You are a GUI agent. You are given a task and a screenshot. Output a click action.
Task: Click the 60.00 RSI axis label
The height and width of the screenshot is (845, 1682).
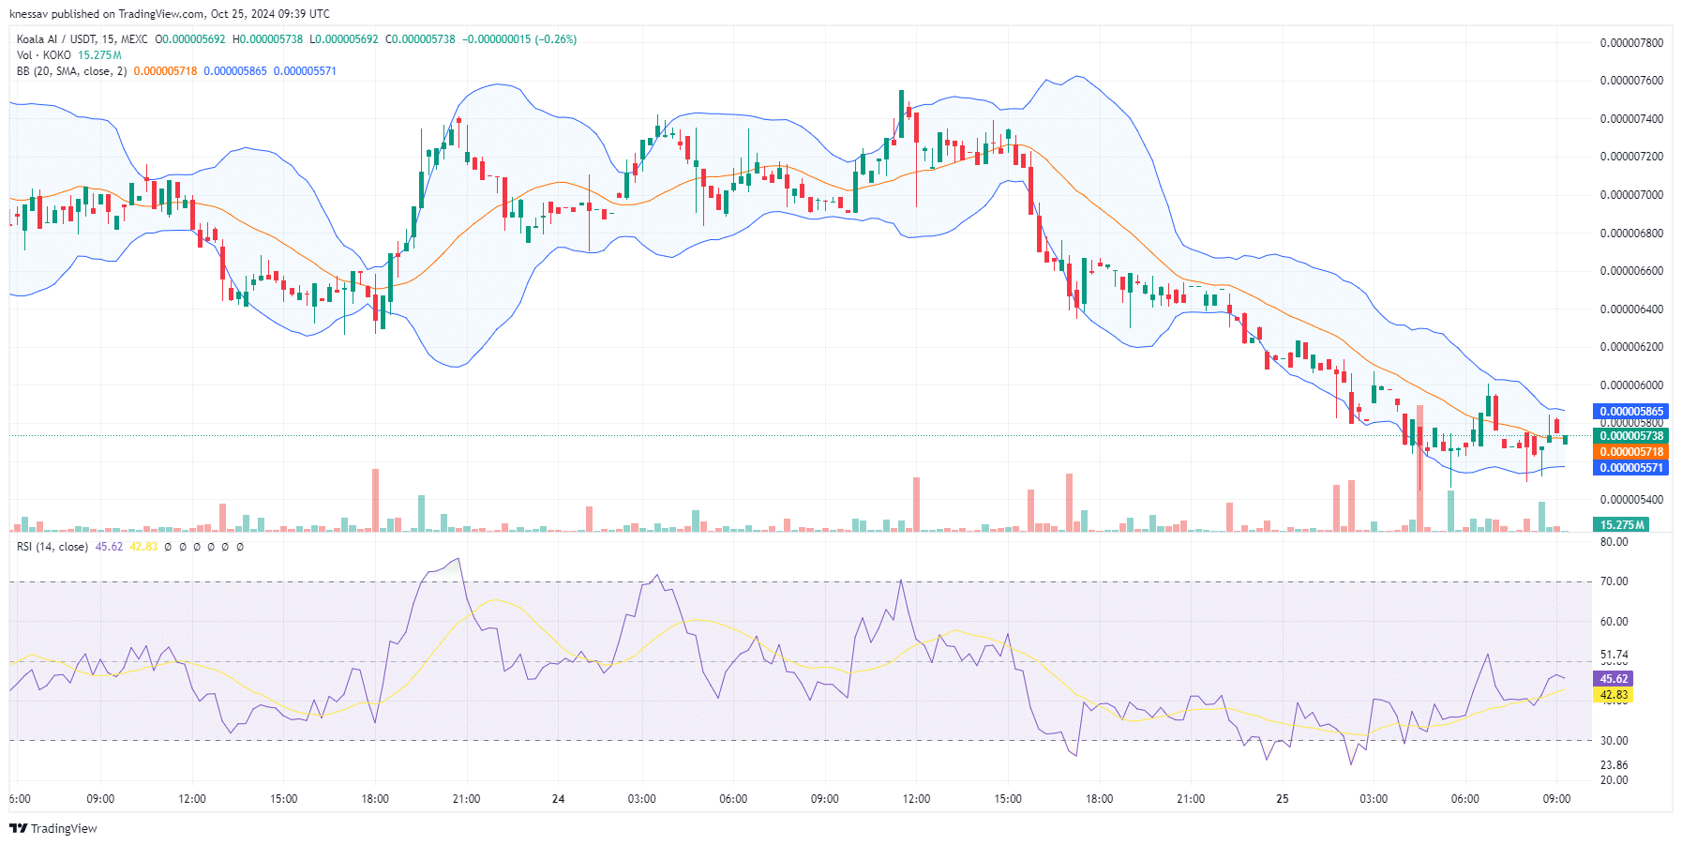click(x=1614, y=622)
